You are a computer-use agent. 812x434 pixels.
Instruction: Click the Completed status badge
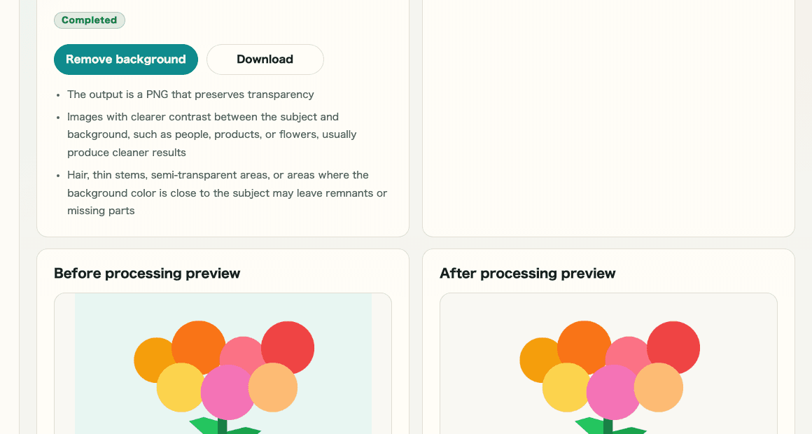[x=90, y=20]
